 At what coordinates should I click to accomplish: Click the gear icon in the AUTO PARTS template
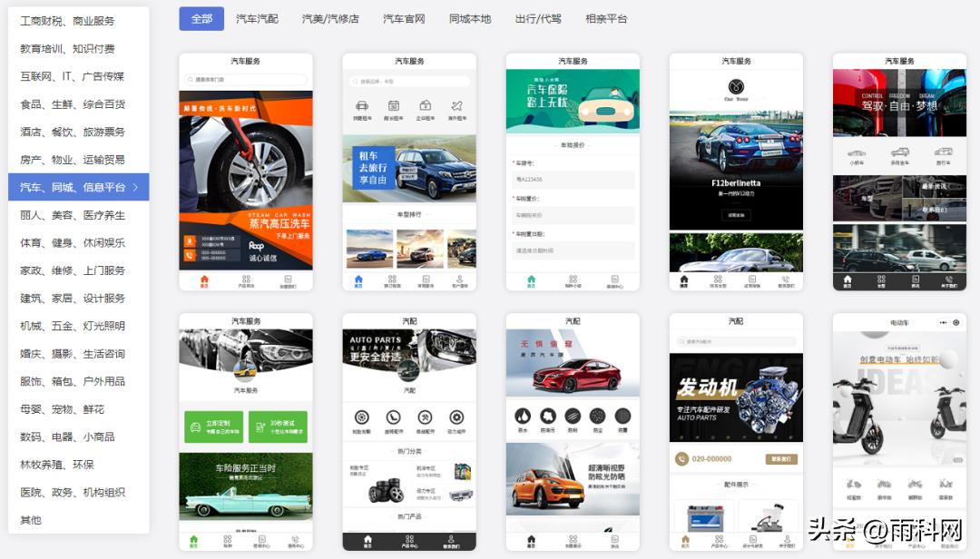coord(456,417)
